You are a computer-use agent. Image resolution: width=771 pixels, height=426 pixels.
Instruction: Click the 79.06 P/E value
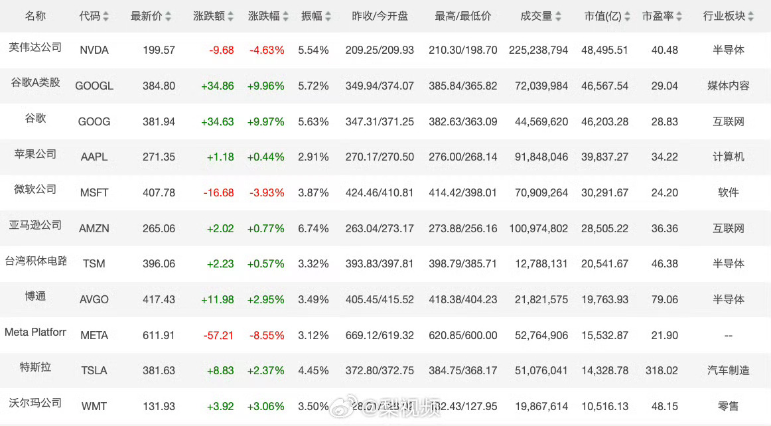tap(665, 299)
